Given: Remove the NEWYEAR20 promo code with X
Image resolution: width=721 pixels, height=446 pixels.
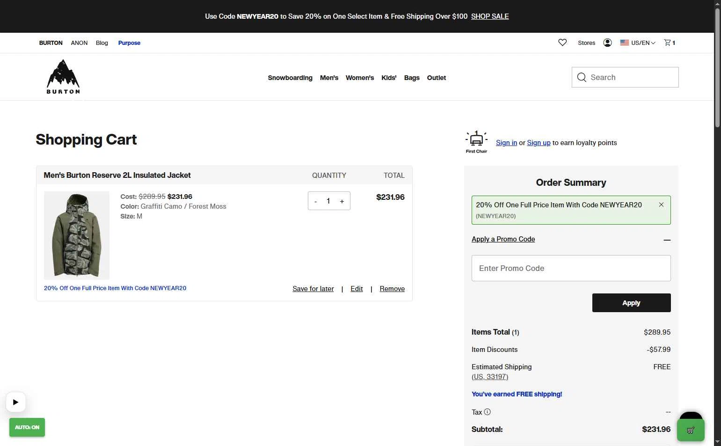Looking at the screenshot, I should point(661,205).
